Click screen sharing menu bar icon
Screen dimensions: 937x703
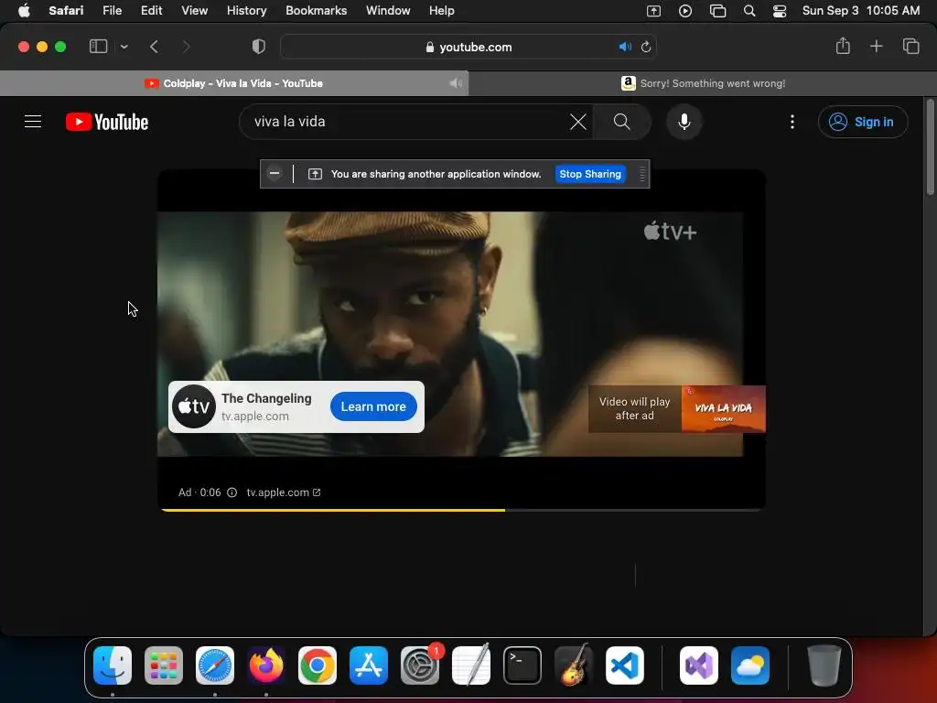[653, 11]
